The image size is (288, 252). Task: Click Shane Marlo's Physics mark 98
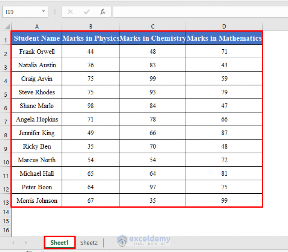click(90, 106)
